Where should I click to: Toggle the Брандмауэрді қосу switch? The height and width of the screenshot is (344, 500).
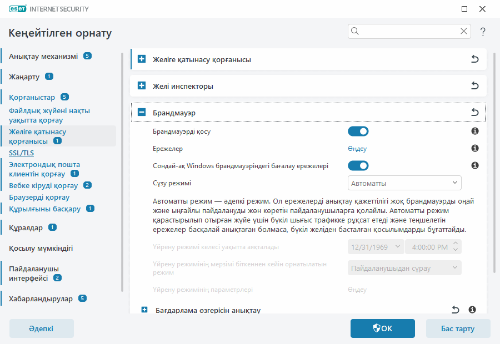[x=358, y=131]
